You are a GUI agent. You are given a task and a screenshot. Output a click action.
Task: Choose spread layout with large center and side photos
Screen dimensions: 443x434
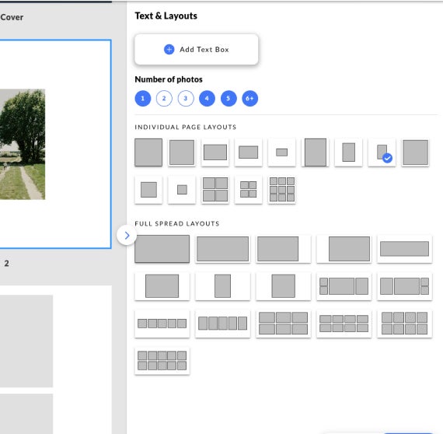(x=344, y=286)
